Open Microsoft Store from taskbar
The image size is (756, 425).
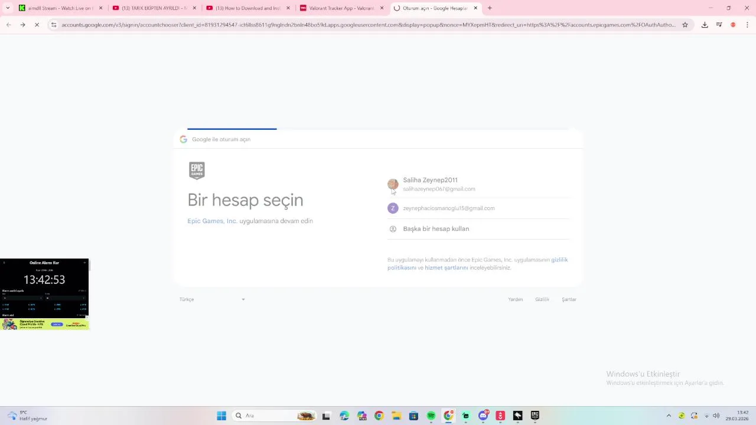click(x=413, y=416)
